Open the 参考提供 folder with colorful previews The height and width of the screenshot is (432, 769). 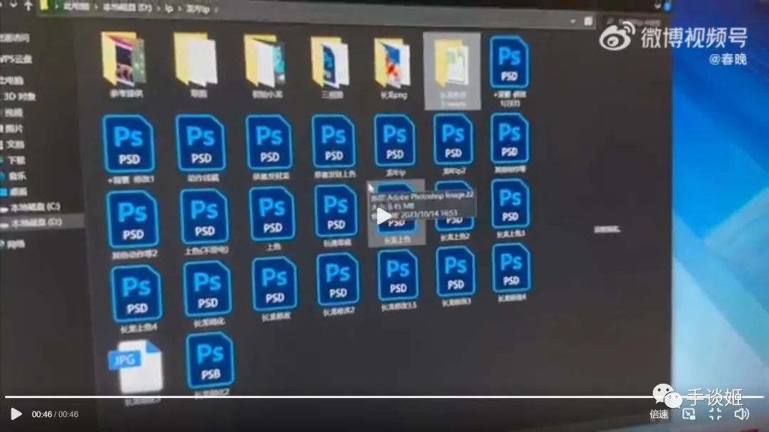pos(125,64)
